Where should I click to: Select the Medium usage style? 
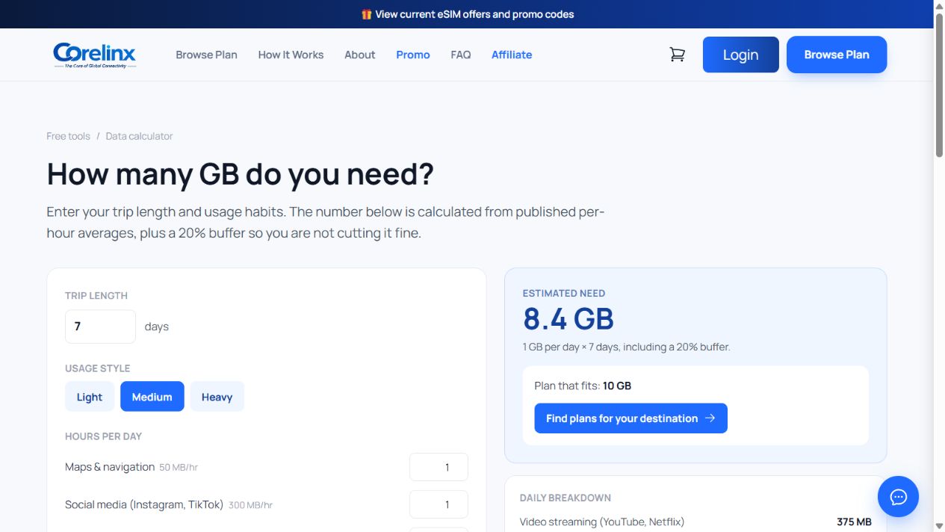(152, 397)
